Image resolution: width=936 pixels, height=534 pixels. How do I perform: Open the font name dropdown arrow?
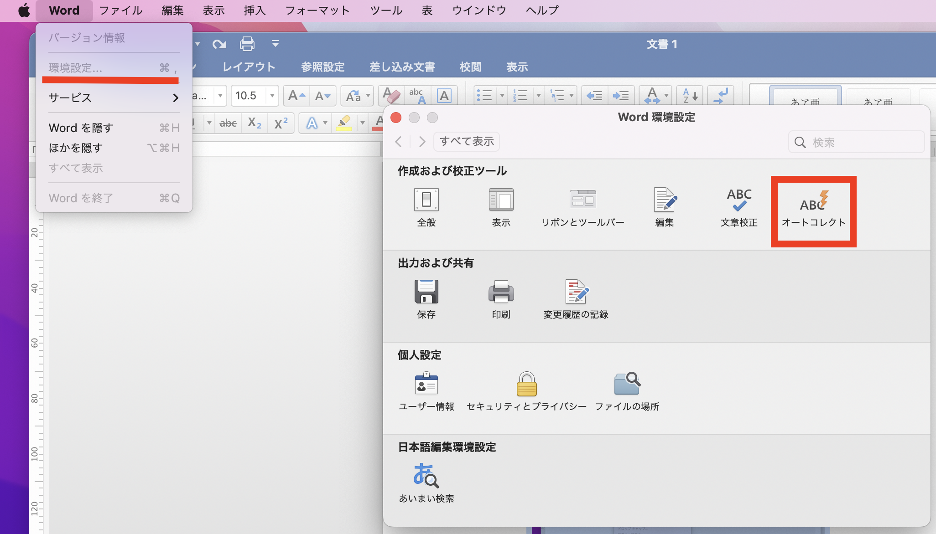point(220,96)
